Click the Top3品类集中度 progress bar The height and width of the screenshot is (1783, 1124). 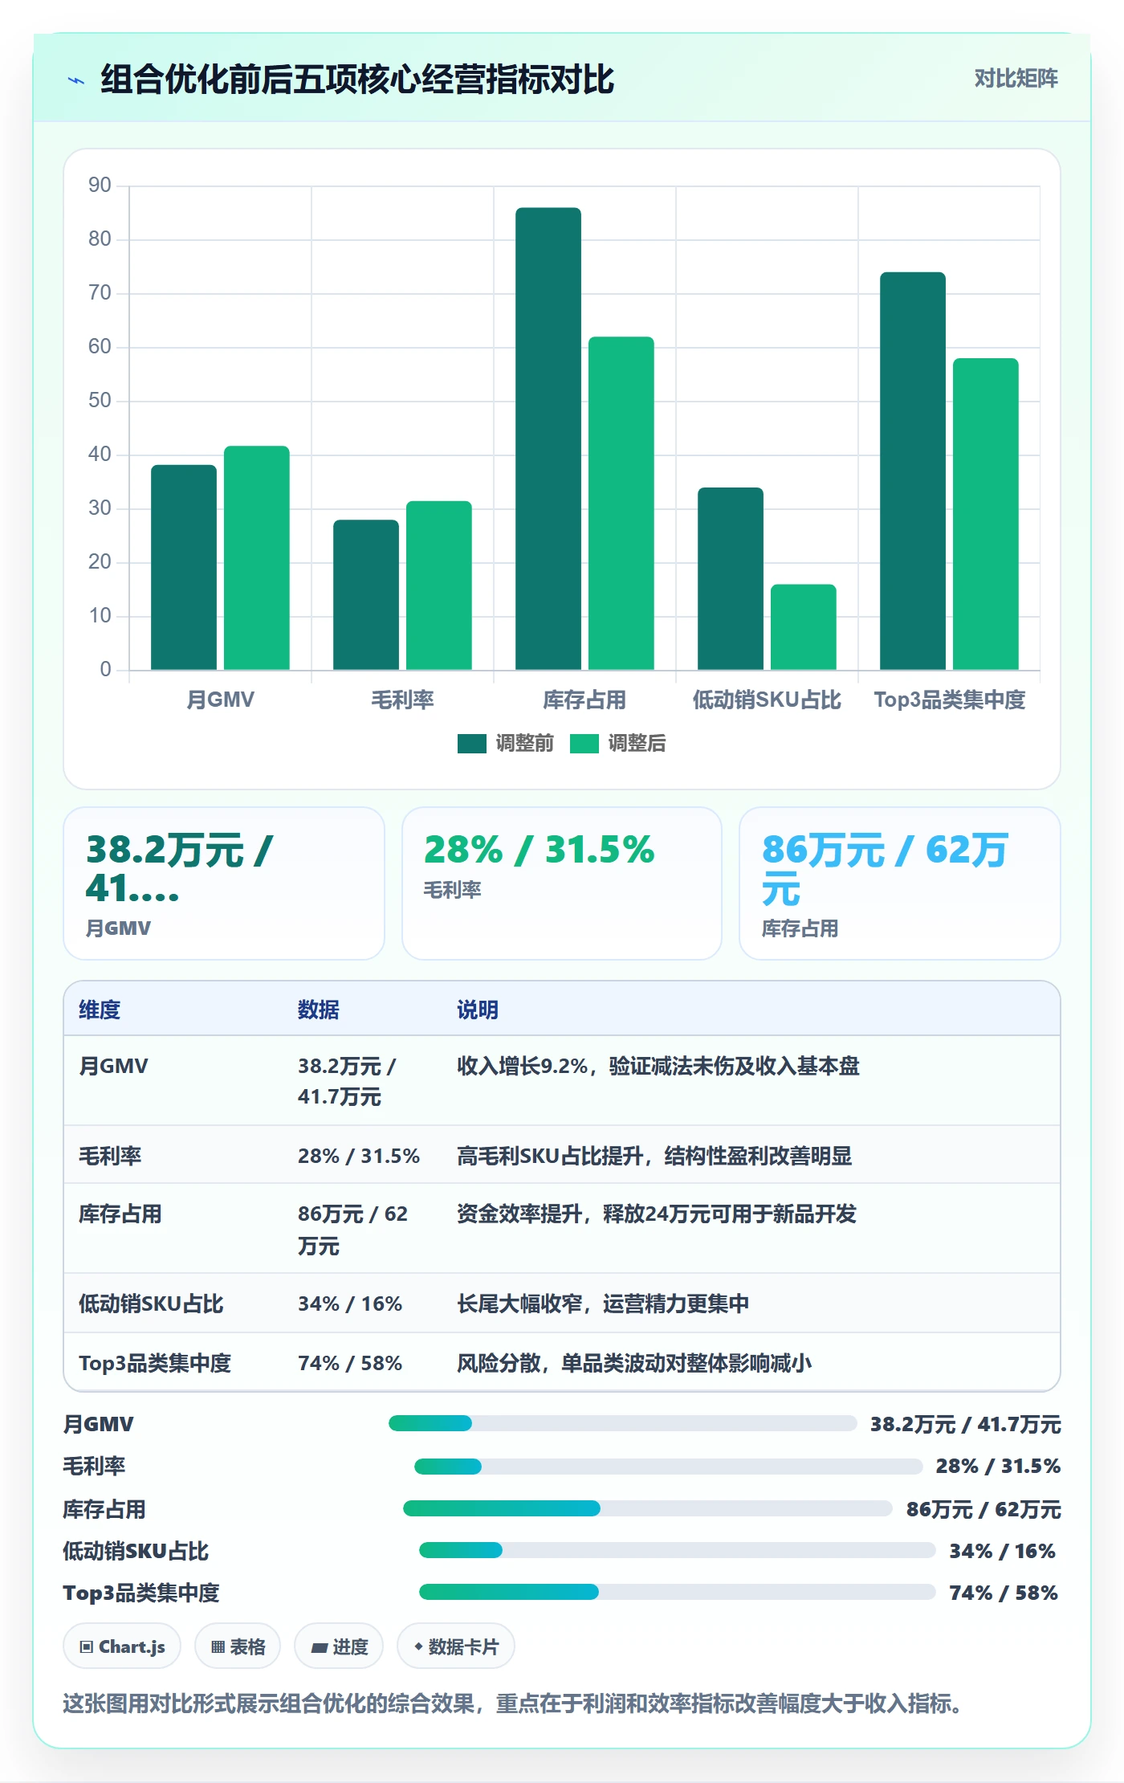pos(678,1592)
